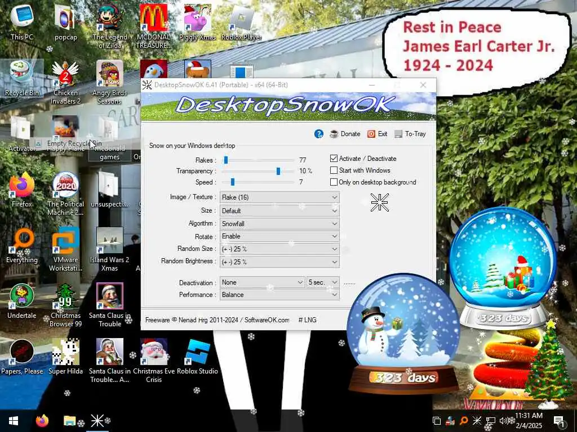This screenshot has width=577, height=432.
Task: Select the unsuspecting desktop file icon
Action: point(109,190)
